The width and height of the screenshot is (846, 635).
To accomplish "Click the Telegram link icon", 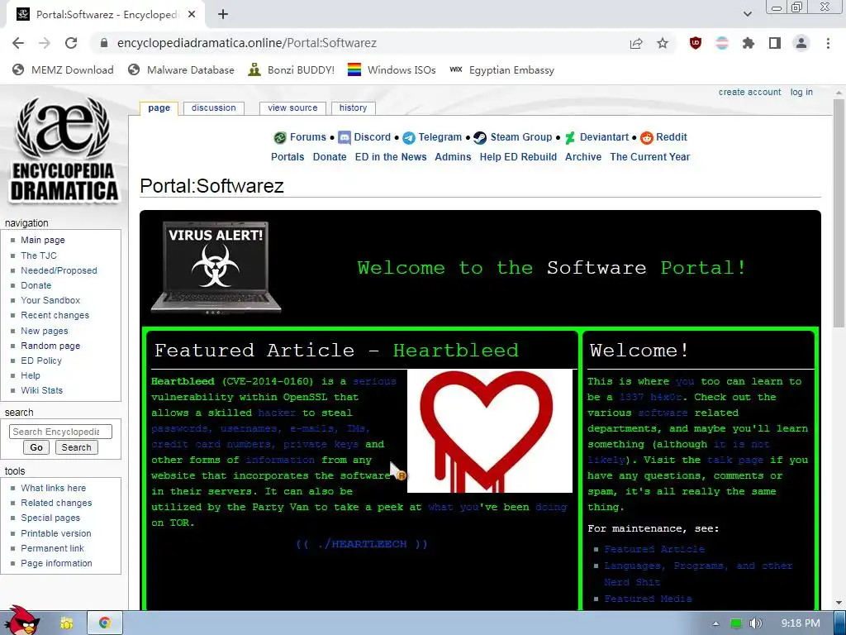I will click(409, 138).
